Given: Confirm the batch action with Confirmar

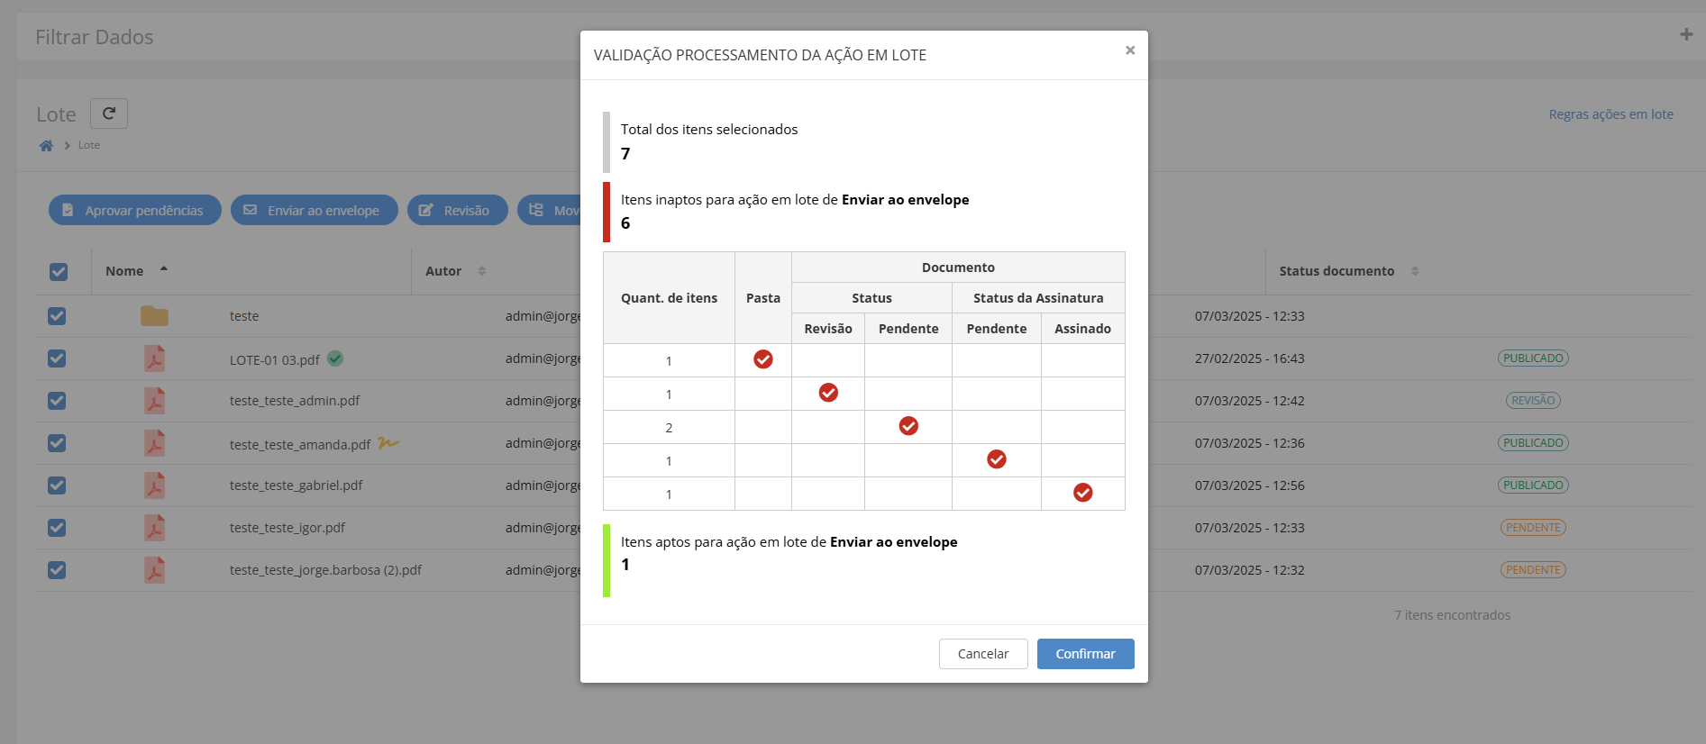Looking at the screenshot, I should pos(1086,654).
